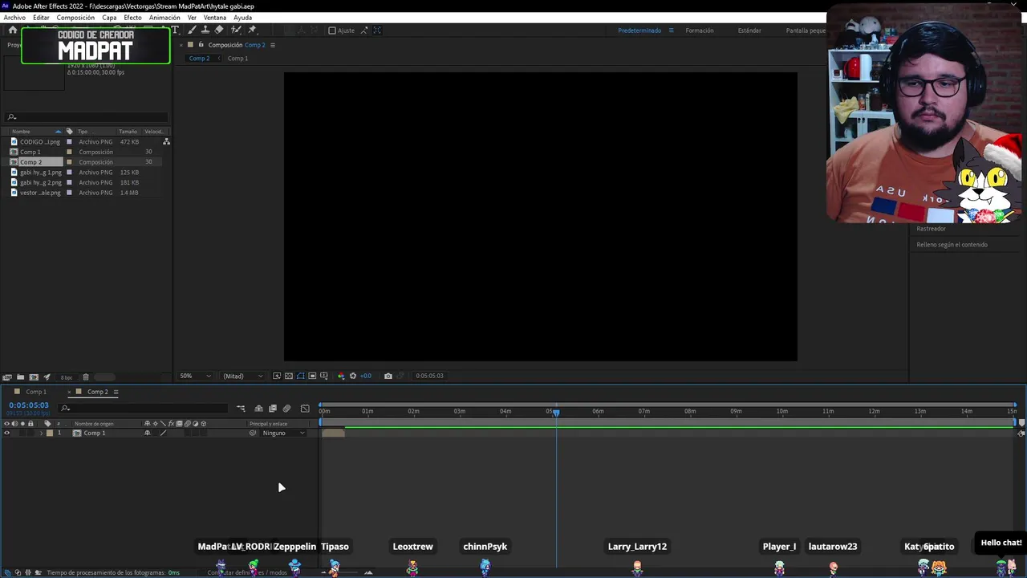Screen dimensions: 1027x578
Task: Select the Puppet Pin tool
Action: coord(252,30)
